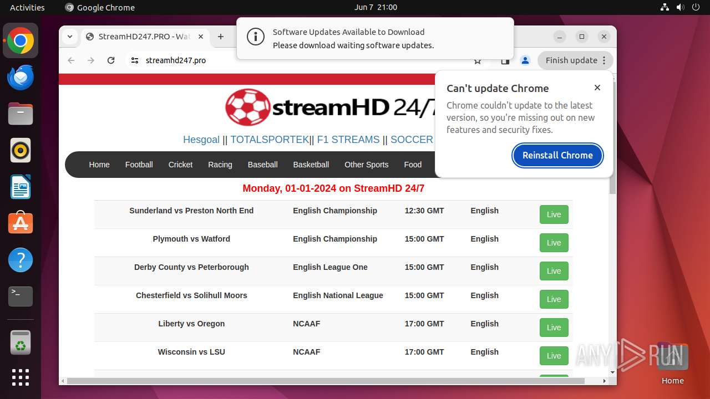The image size is (710, 399).
Task: Follow the TOTALSPORTEK link
Action: pyautogui.click(x=270, y=140)
